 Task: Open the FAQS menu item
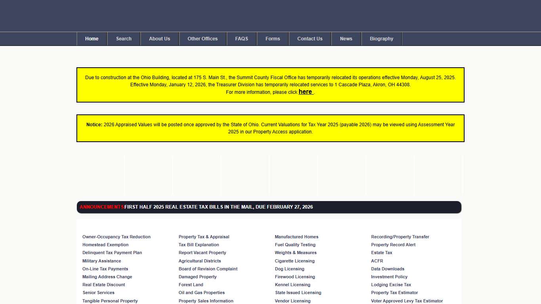[x=242, y=39]
